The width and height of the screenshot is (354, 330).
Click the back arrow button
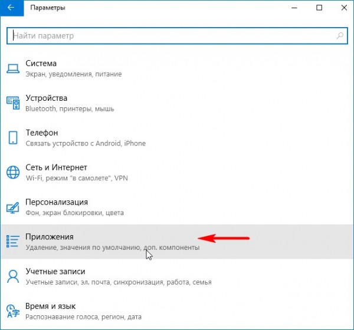(12, 8)
